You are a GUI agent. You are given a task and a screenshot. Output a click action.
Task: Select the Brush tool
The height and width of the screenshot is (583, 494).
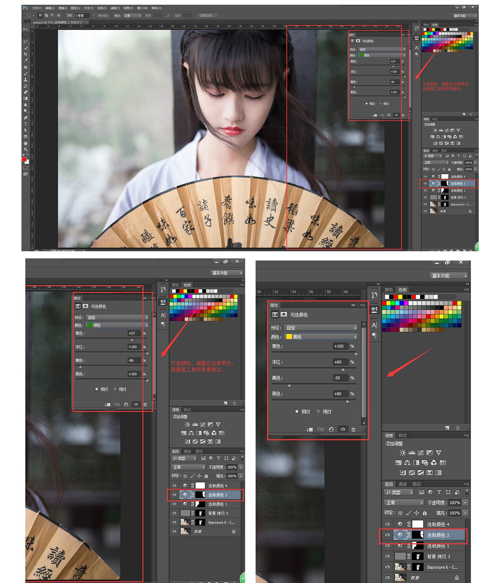coord(25,73)
